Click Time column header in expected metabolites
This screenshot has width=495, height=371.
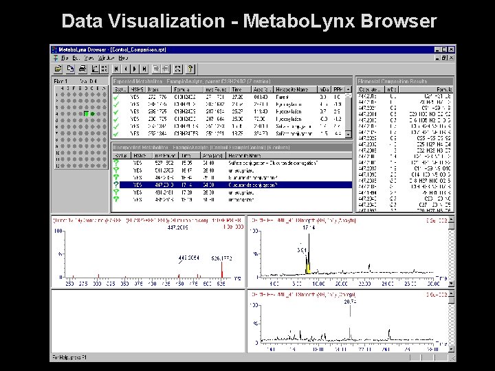point(241,89)
